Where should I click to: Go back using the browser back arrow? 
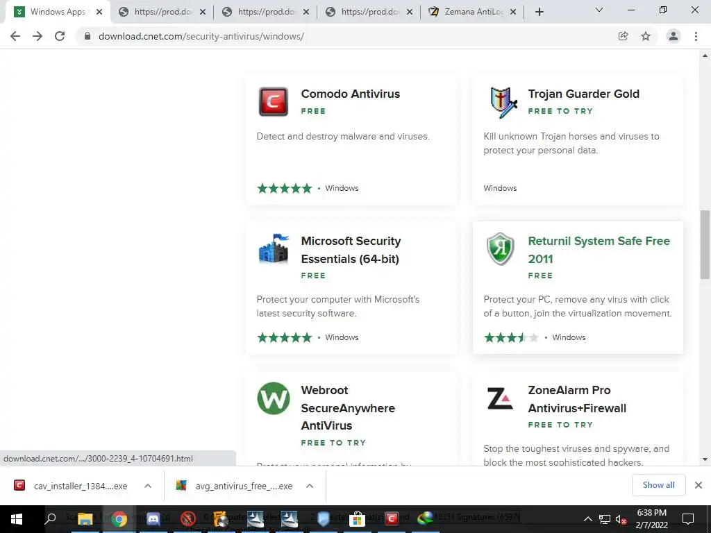click(15, 36)
